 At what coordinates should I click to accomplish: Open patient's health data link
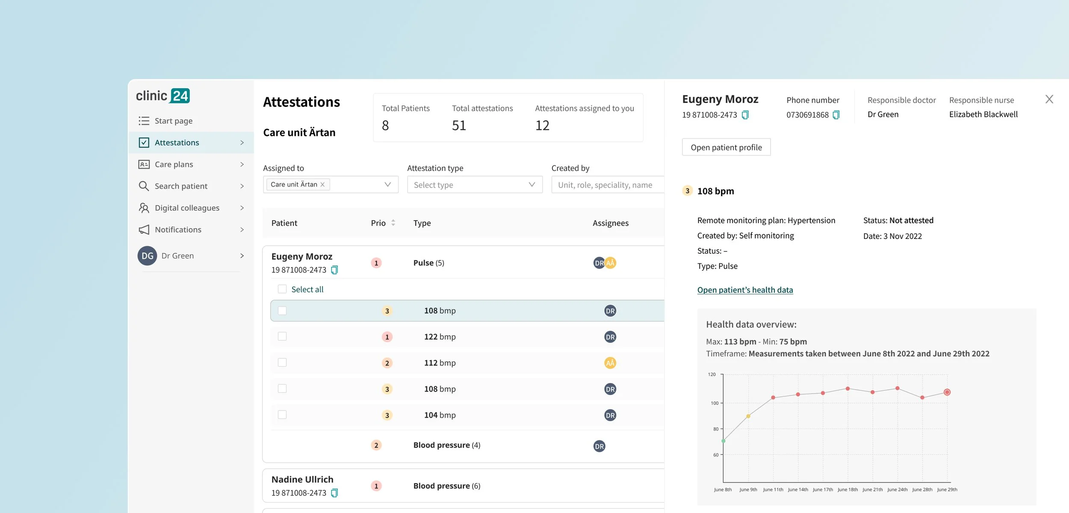point(745,290)
